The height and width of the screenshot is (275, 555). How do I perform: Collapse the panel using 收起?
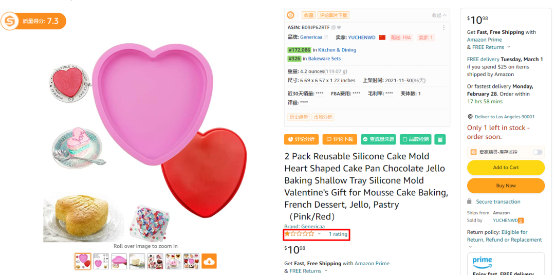coord(439,15)
